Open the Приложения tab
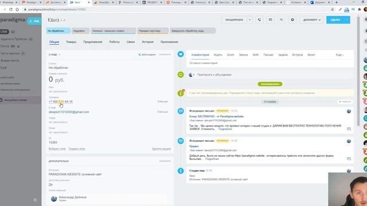Image resolution: width=367 pixels, height=206 pixels. point(169,42)
